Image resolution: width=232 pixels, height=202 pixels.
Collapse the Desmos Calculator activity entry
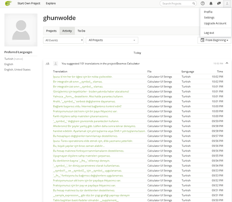(x=227, y=63)
